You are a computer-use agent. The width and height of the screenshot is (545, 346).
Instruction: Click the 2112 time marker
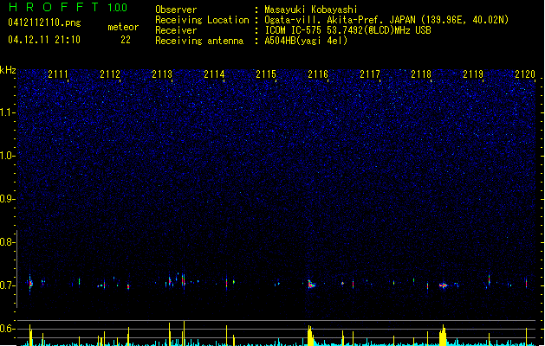click(x=110, y=74)
